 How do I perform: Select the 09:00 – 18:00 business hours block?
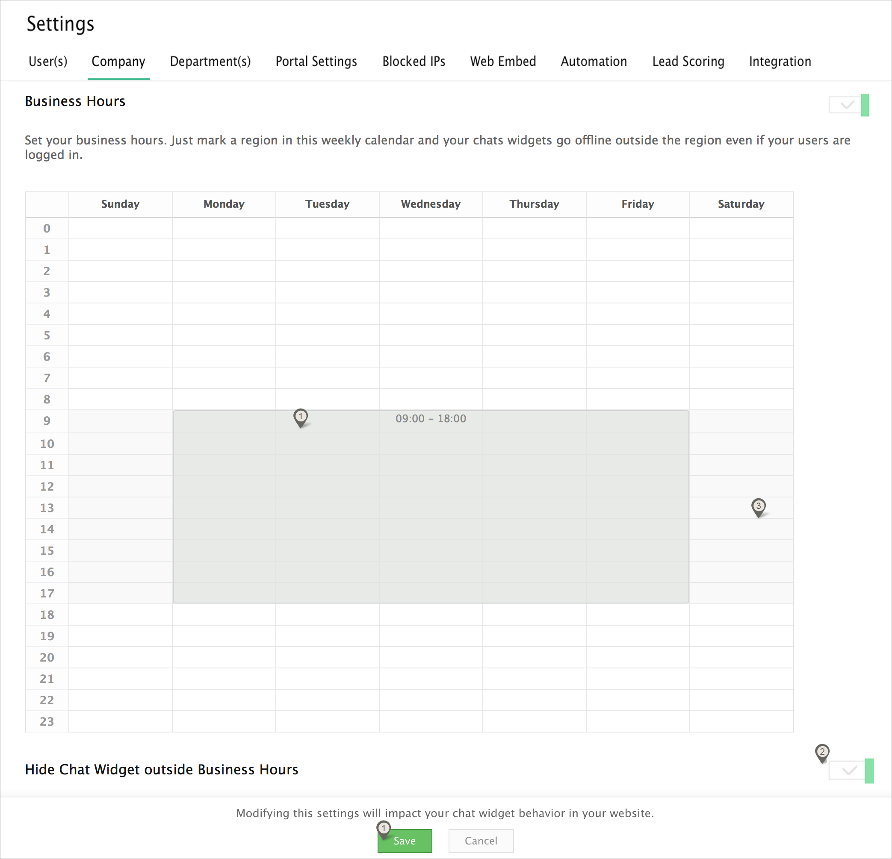point(431,506)
